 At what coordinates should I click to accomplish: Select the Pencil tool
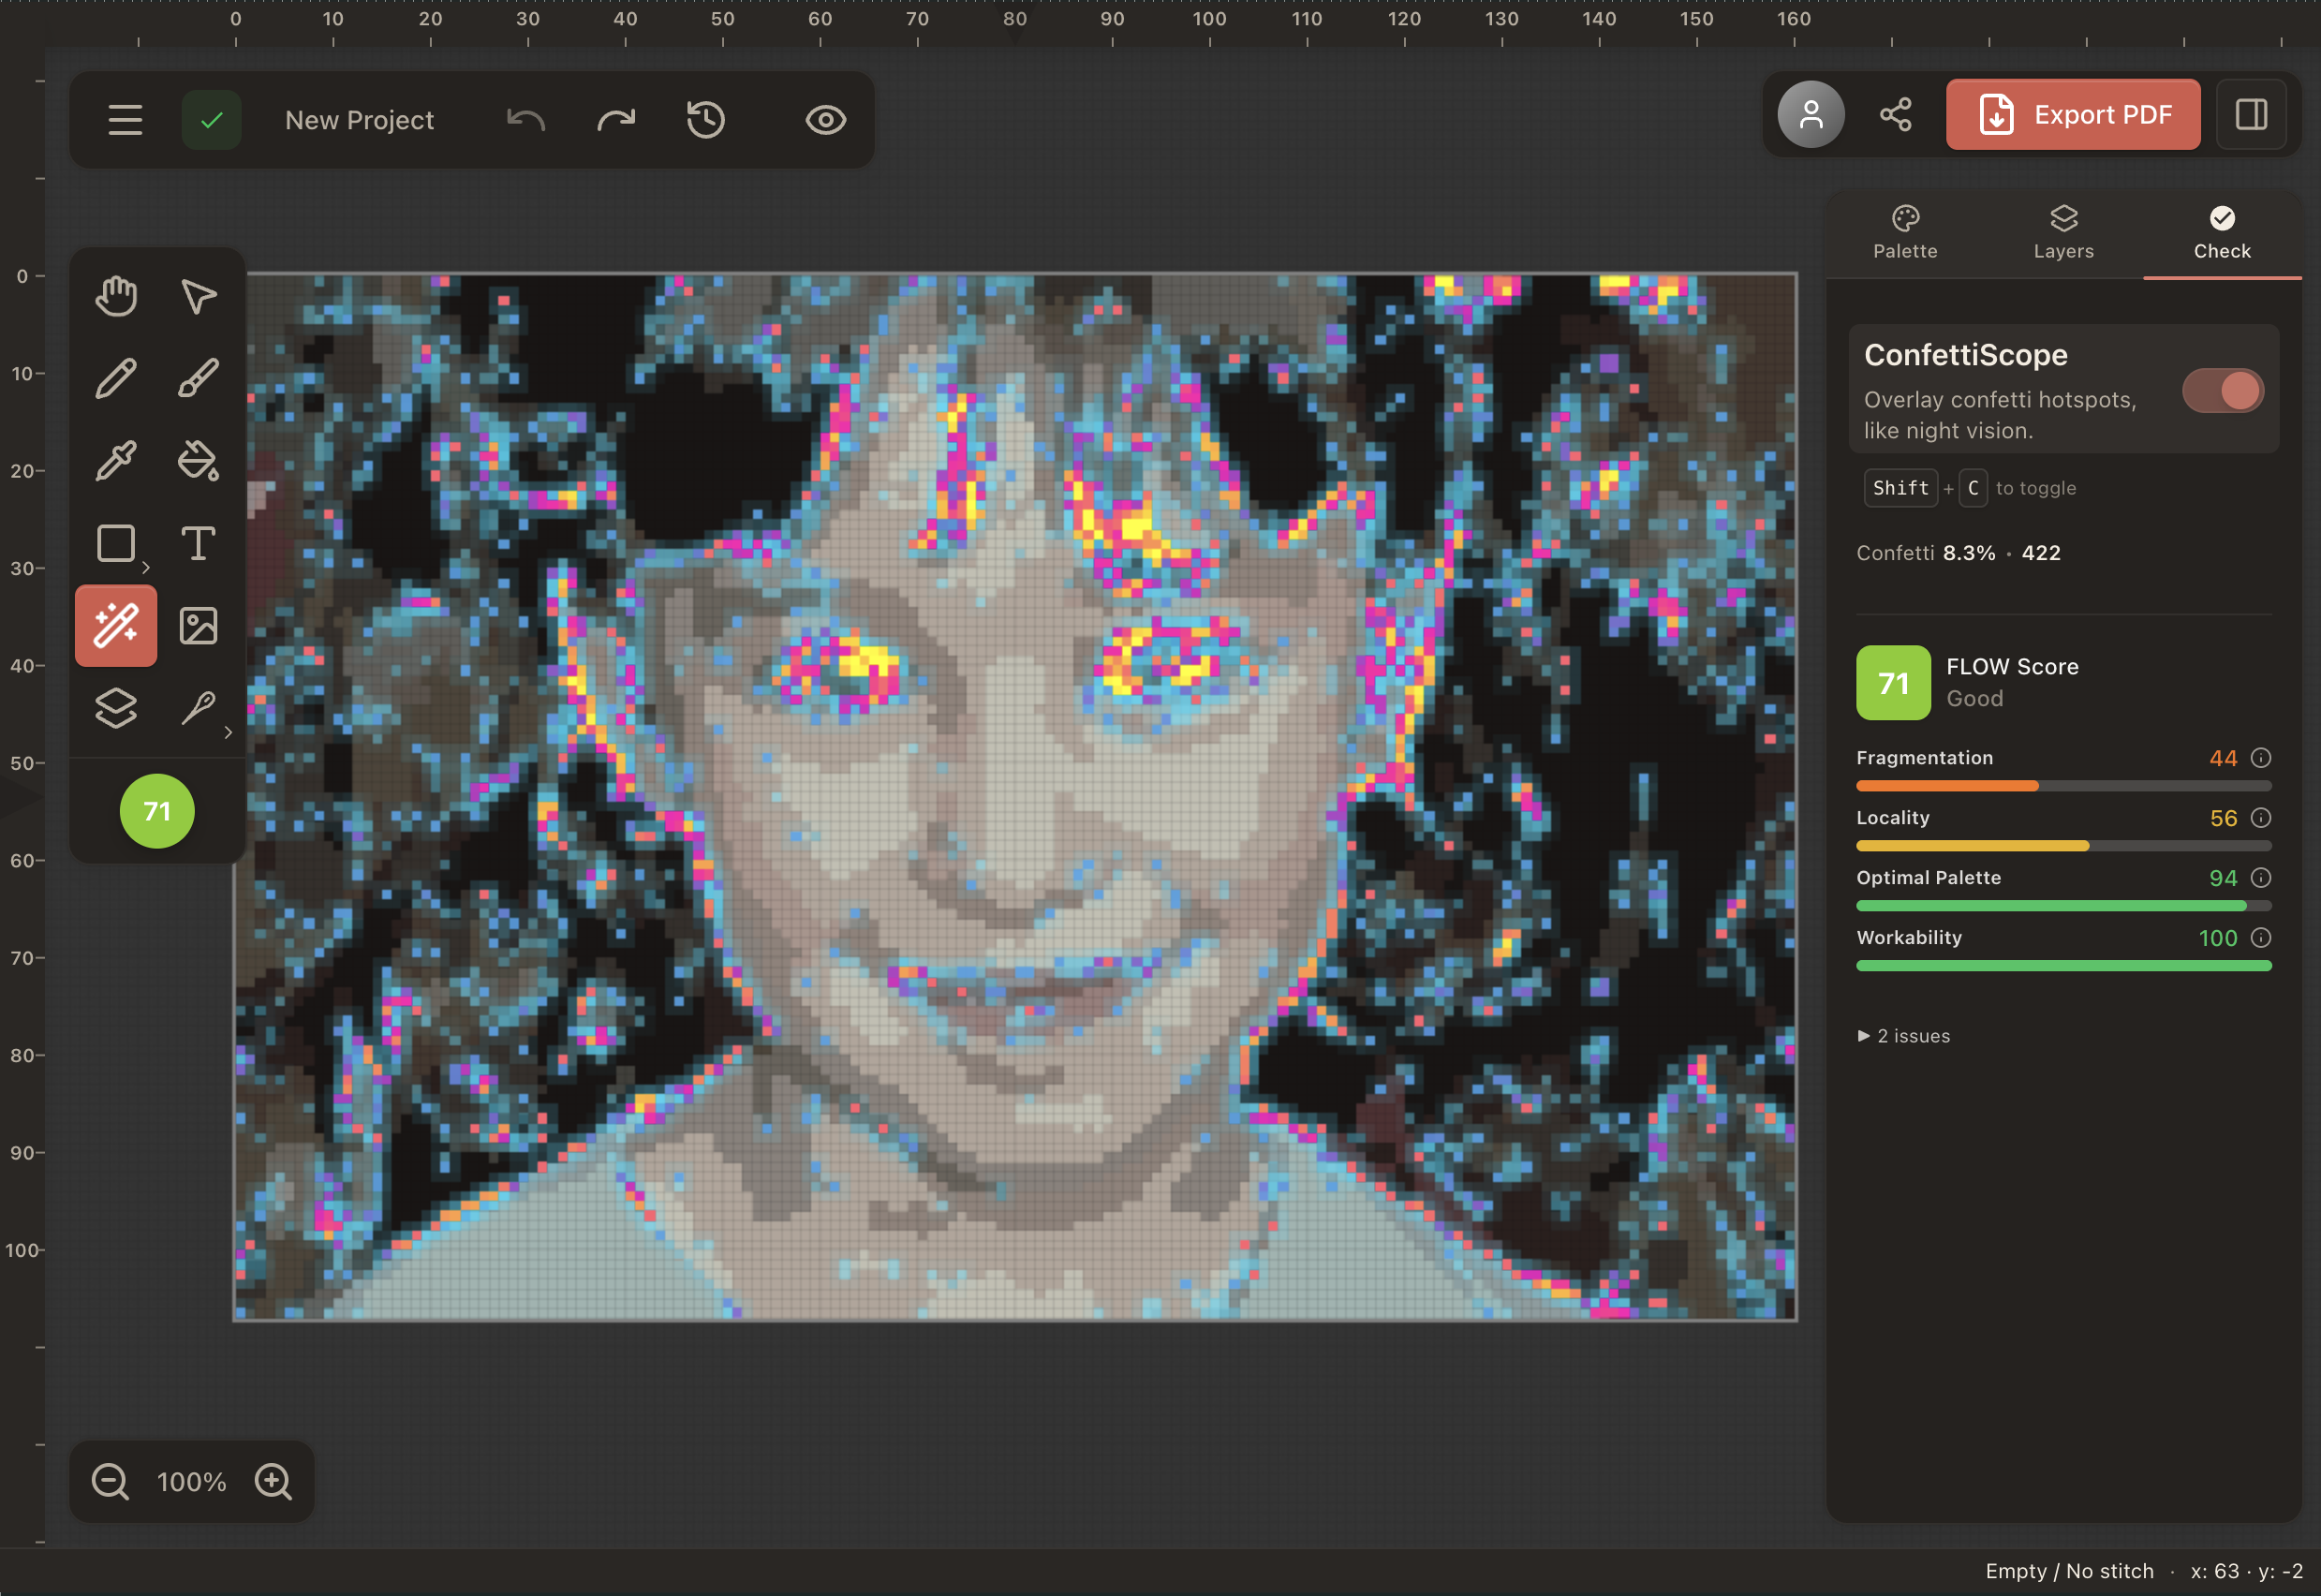click(x=116, y=378)
